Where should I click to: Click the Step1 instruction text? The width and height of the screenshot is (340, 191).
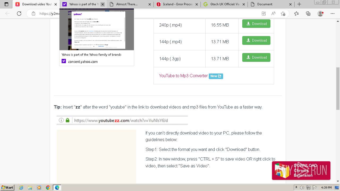click(x=203, y=149)
